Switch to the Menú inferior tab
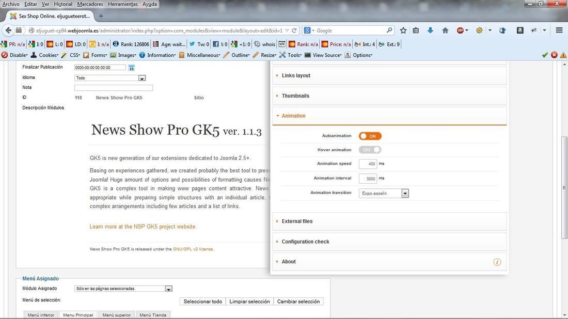The height and width of the screenshot is (319, 568). click(41, 315)
